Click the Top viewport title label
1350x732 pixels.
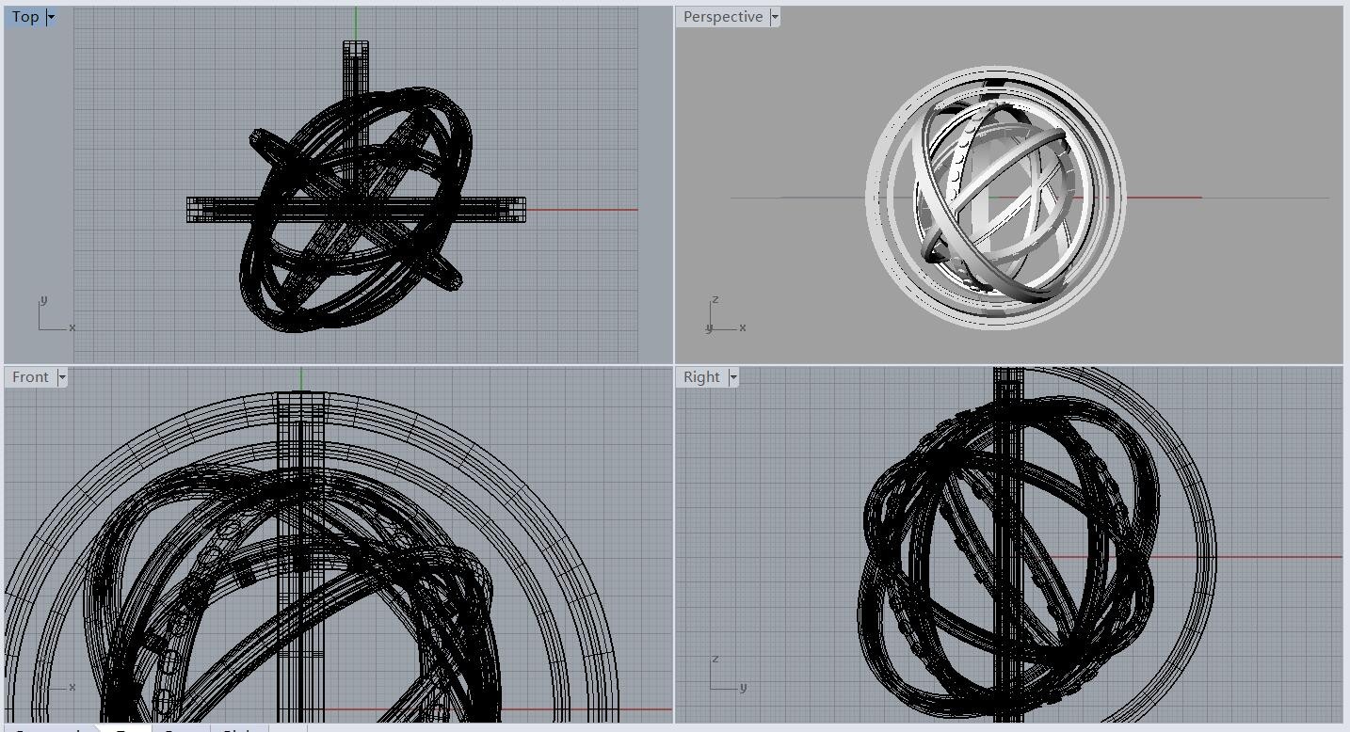click(x=25, y=17)
